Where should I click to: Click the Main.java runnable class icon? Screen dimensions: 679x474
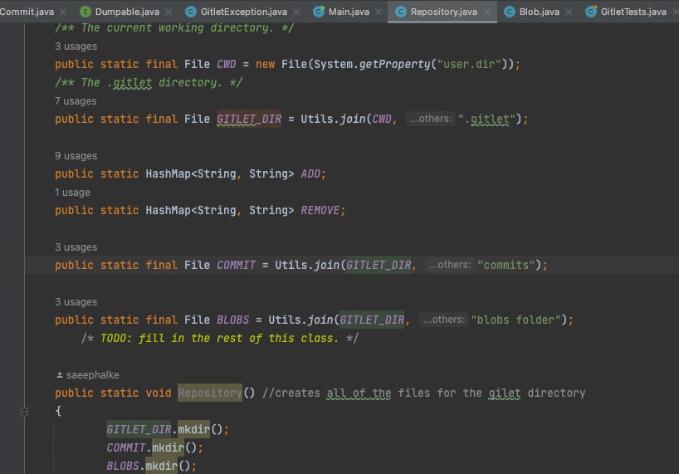tap(320, 12)
